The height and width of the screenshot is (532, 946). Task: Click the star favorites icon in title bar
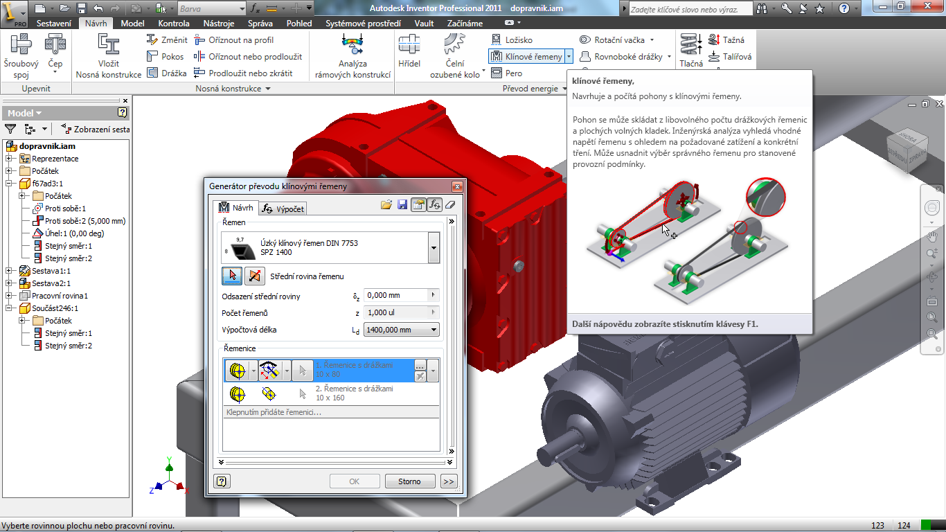tap(820, 8)
